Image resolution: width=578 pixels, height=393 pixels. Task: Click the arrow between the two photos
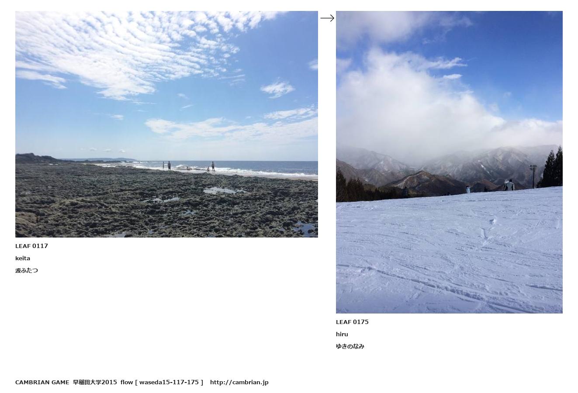(x=327, y=18)
